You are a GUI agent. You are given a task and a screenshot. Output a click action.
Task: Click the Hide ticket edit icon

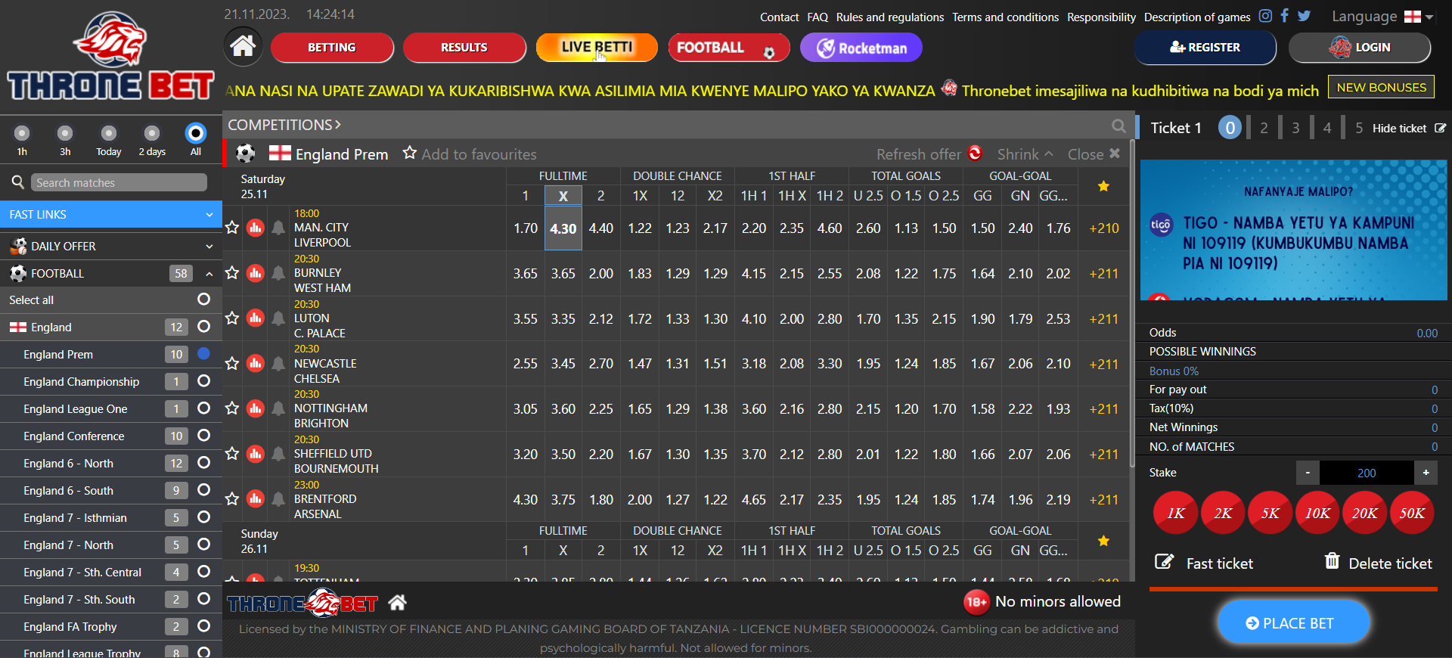[x=1440, y=128]
